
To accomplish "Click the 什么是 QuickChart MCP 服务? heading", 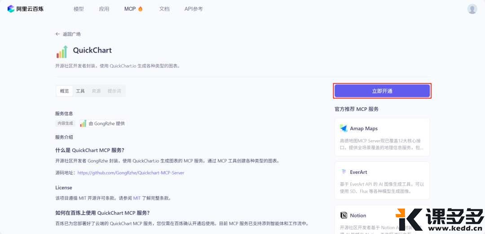I will pyautogui.click(x=90, y=150).
